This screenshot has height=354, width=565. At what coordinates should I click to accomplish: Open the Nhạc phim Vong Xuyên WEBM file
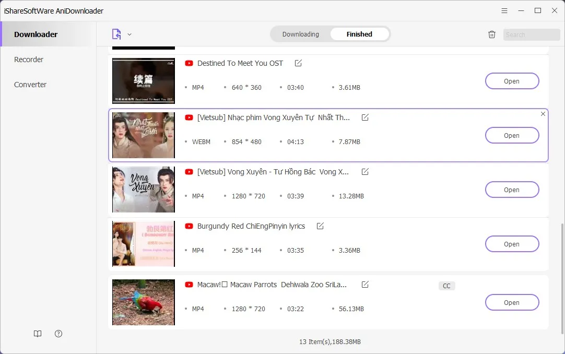pyautogui.click(x=512, y=135)
